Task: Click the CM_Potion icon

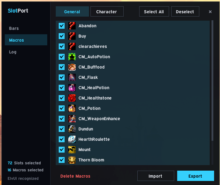Action: pyautogui.click(x=72, y=108)
